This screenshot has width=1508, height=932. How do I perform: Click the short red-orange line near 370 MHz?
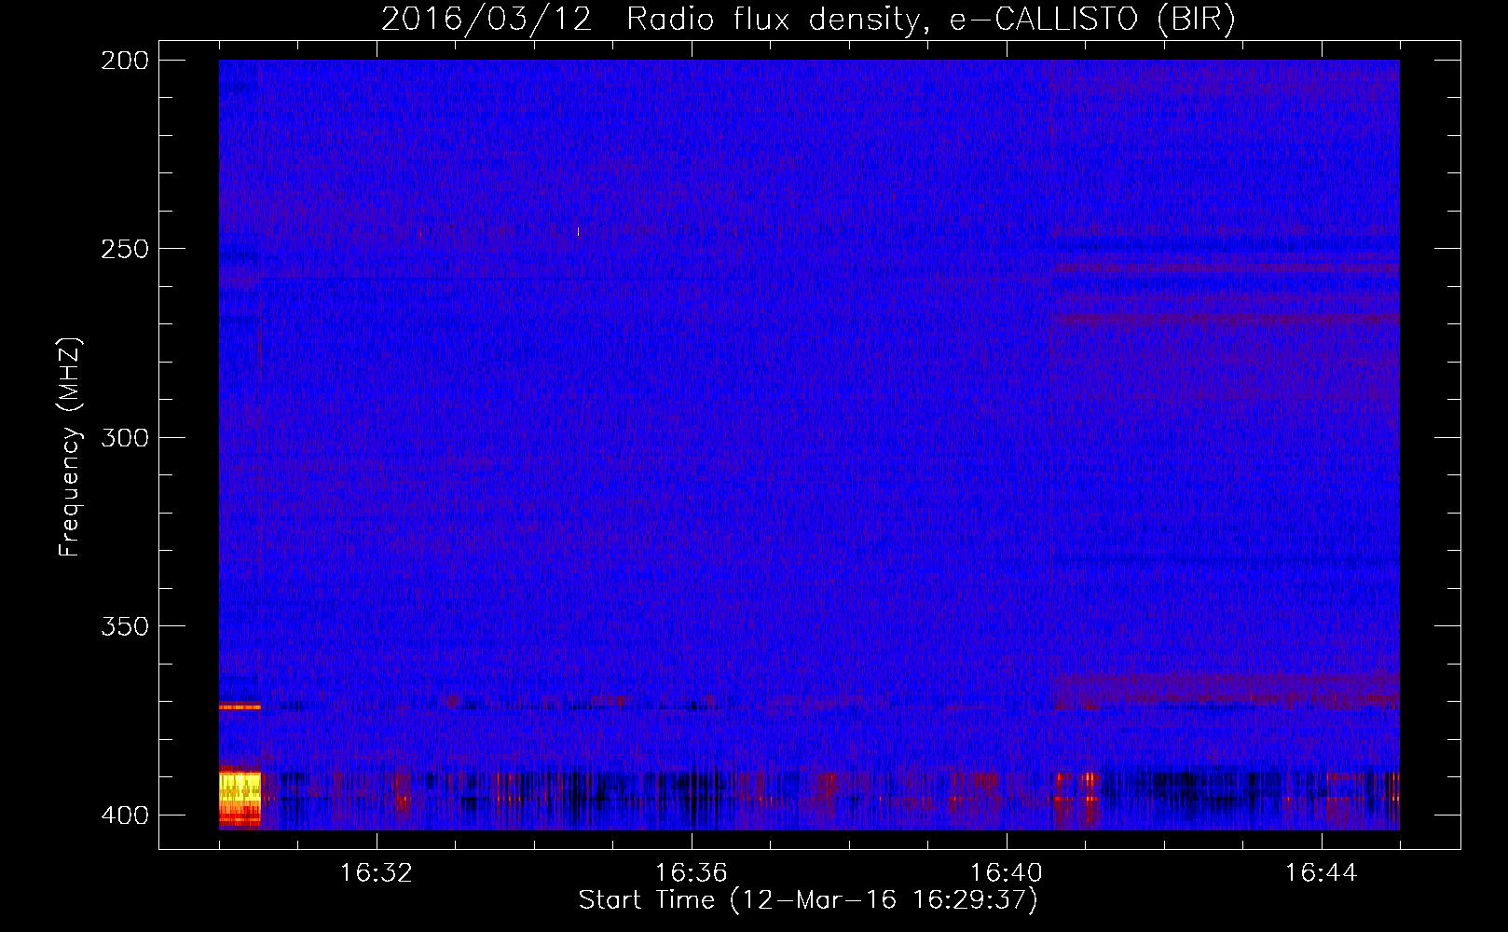click(x=240, y=706)
